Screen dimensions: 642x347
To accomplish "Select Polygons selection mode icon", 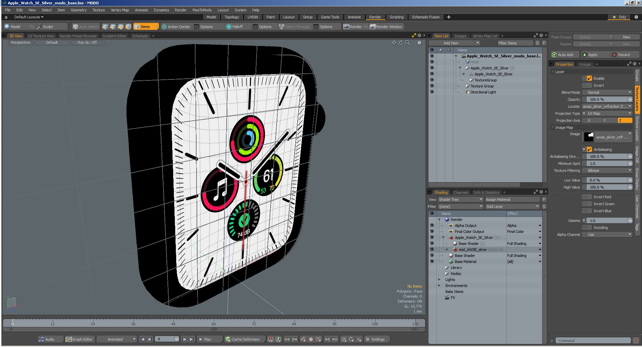I will pyautogui.click(x=120, y=27).
